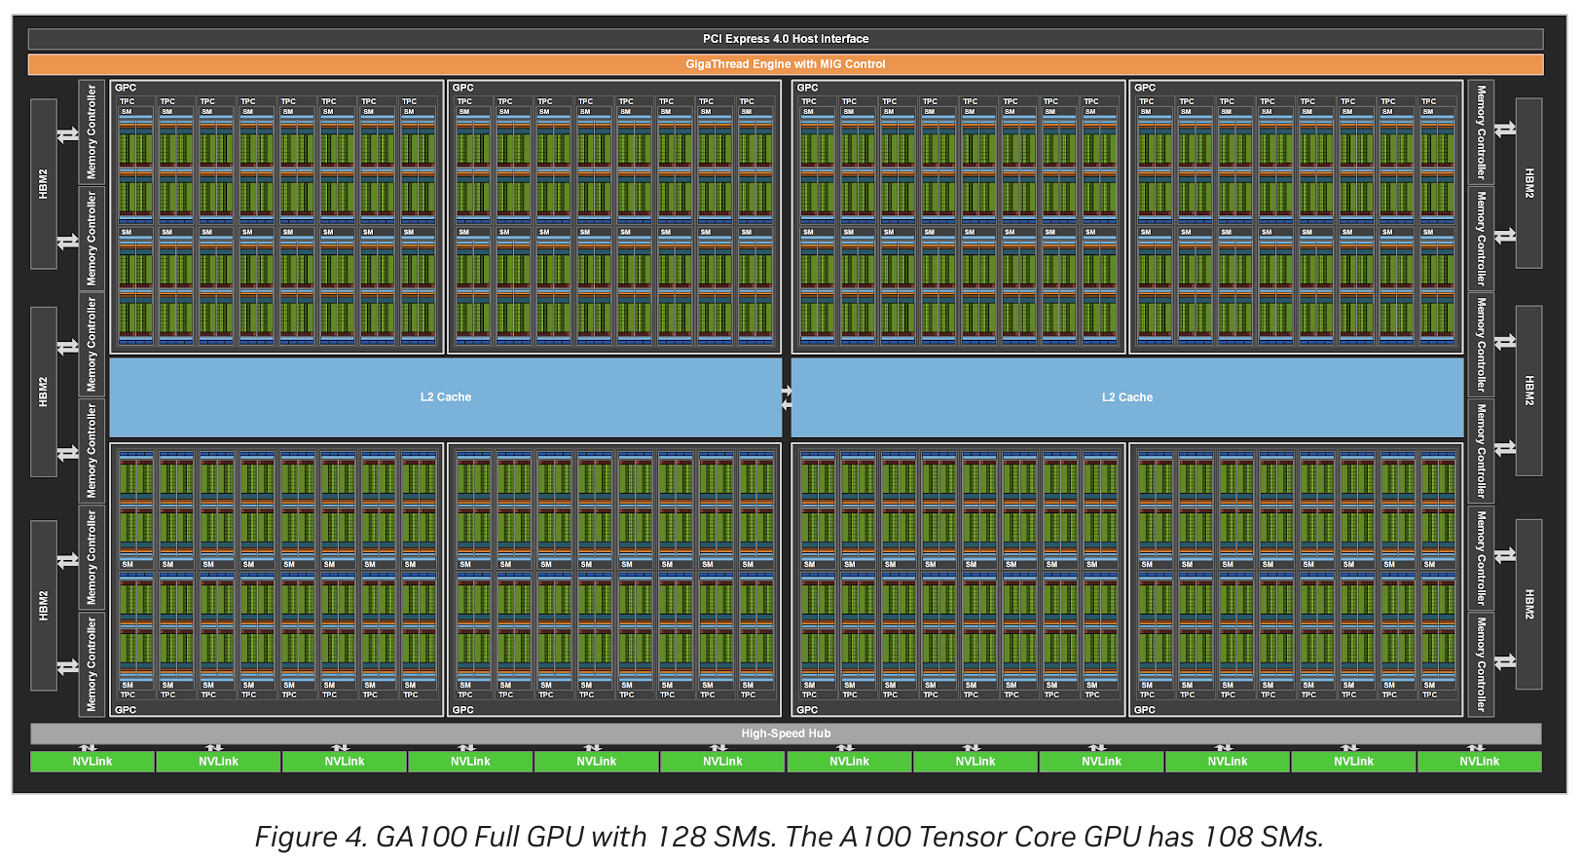Click the lower arrow icon beside the bottom-right HBM2
This screenshot has height=863, width=1583.
click(1505, 661)
